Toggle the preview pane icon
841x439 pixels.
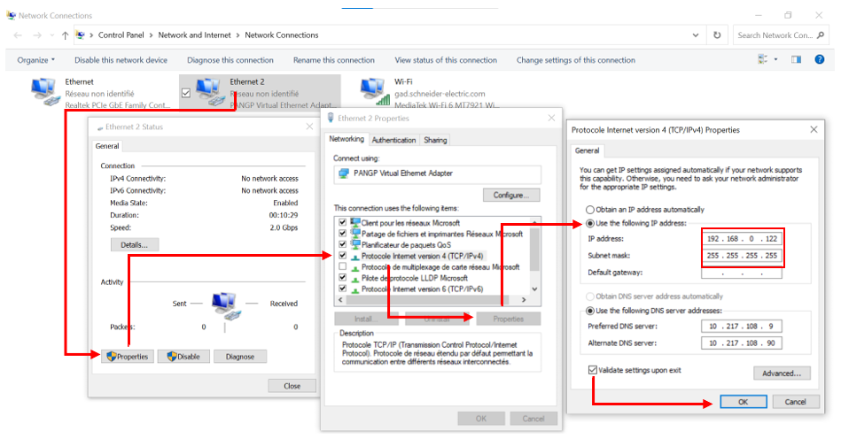pos(796,59)
